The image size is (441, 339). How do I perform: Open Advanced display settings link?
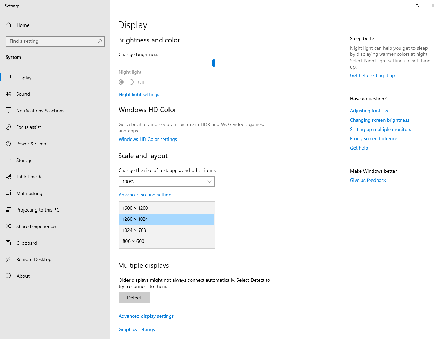coord(146,316)
